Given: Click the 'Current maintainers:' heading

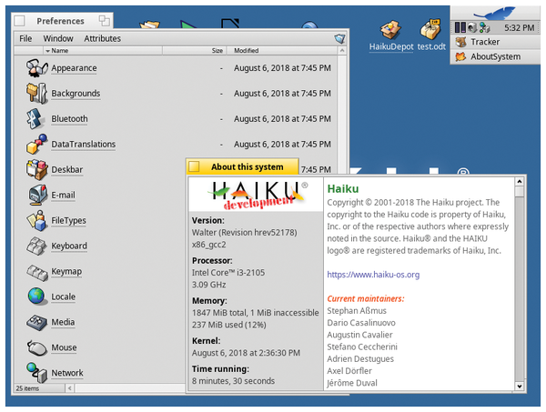Looking at the screenshot, I should point(366,298).
